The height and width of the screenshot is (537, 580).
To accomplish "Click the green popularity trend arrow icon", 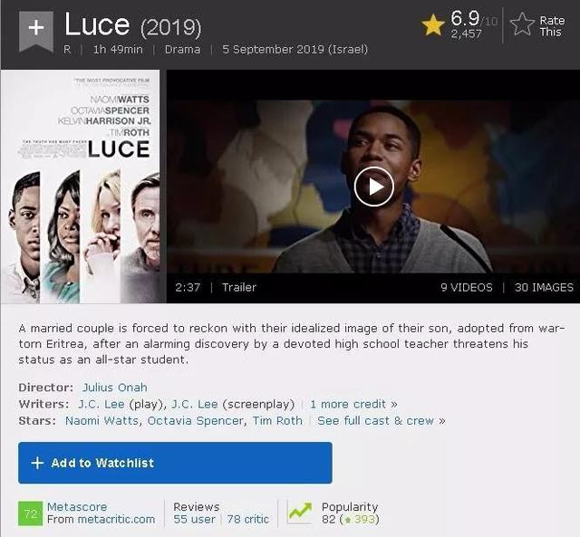I will coord(300,512).
